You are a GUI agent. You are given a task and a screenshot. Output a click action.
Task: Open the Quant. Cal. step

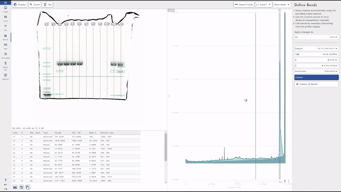[6, 66]
